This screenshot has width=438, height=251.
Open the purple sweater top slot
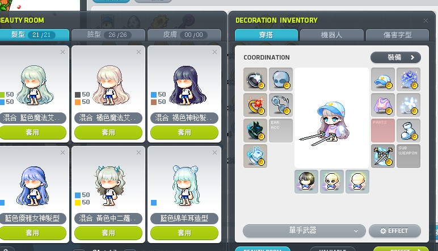383,105
